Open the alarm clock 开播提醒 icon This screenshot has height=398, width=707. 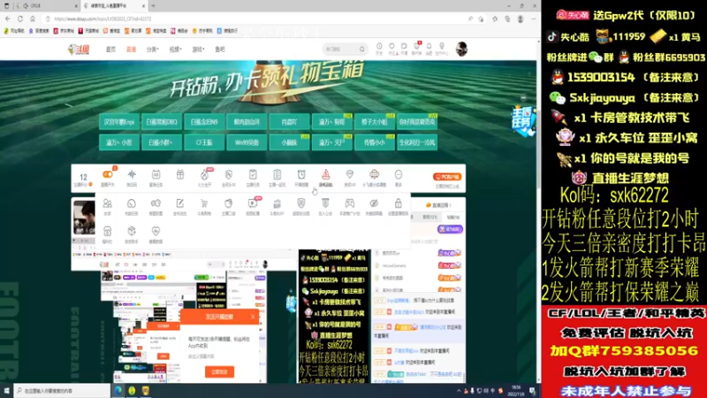(301, 174)
